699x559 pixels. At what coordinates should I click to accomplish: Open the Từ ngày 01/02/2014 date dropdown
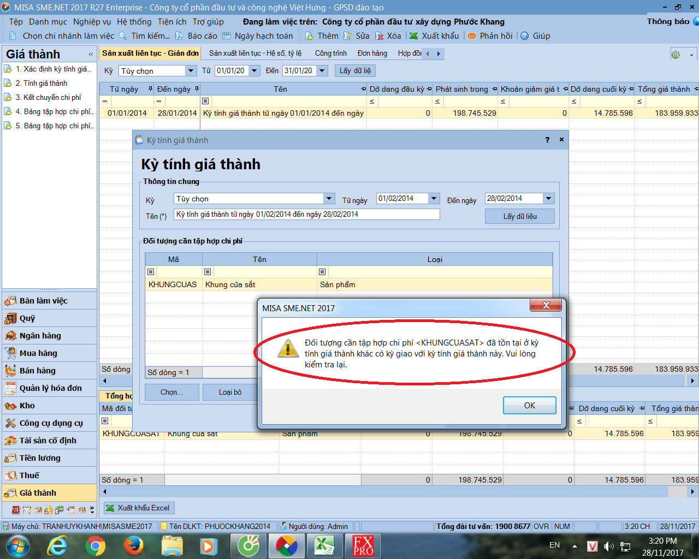click(434, 199)
